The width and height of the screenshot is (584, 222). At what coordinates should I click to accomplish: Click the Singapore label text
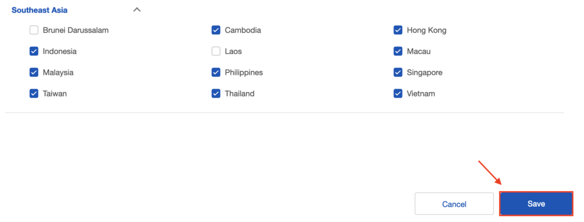click(424, 72)
